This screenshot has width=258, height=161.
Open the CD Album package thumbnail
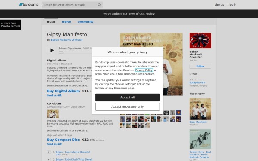[x=53, y=114]
